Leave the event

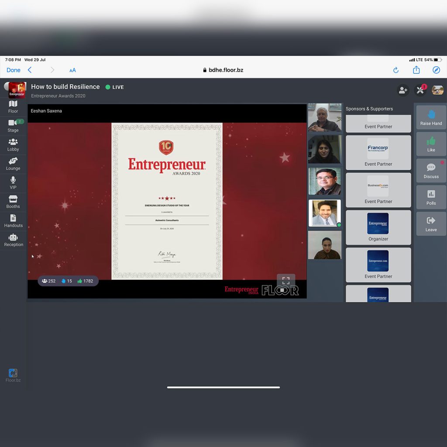431,224
